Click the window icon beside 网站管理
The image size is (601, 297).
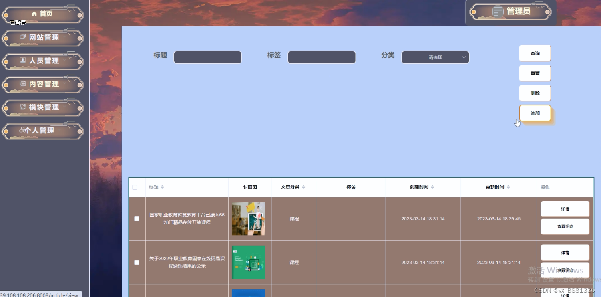click(23, 37)
